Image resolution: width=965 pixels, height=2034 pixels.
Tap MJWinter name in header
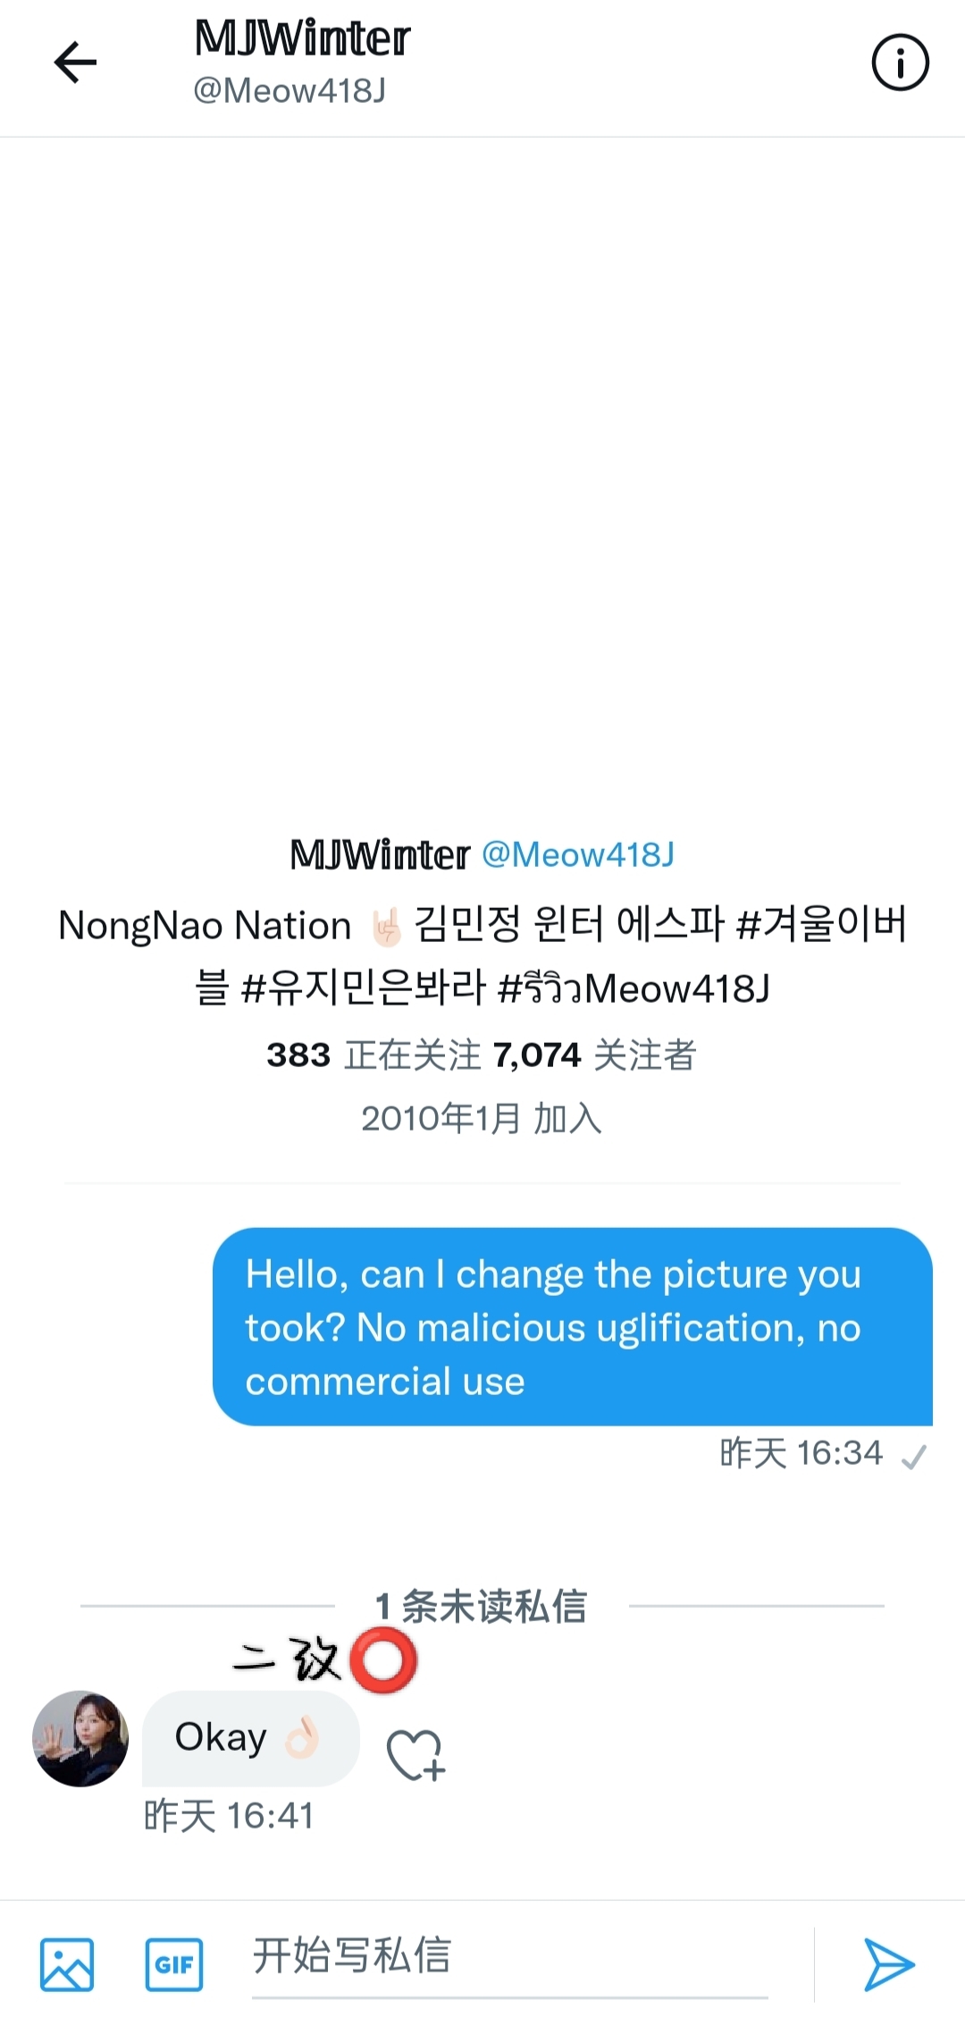(302, 39)
